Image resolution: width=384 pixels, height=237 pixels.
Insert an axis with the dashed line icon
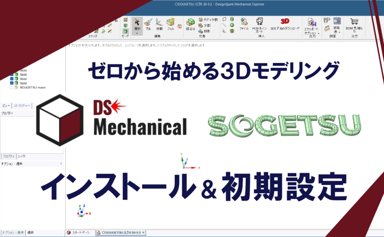[x=224, y=25]
